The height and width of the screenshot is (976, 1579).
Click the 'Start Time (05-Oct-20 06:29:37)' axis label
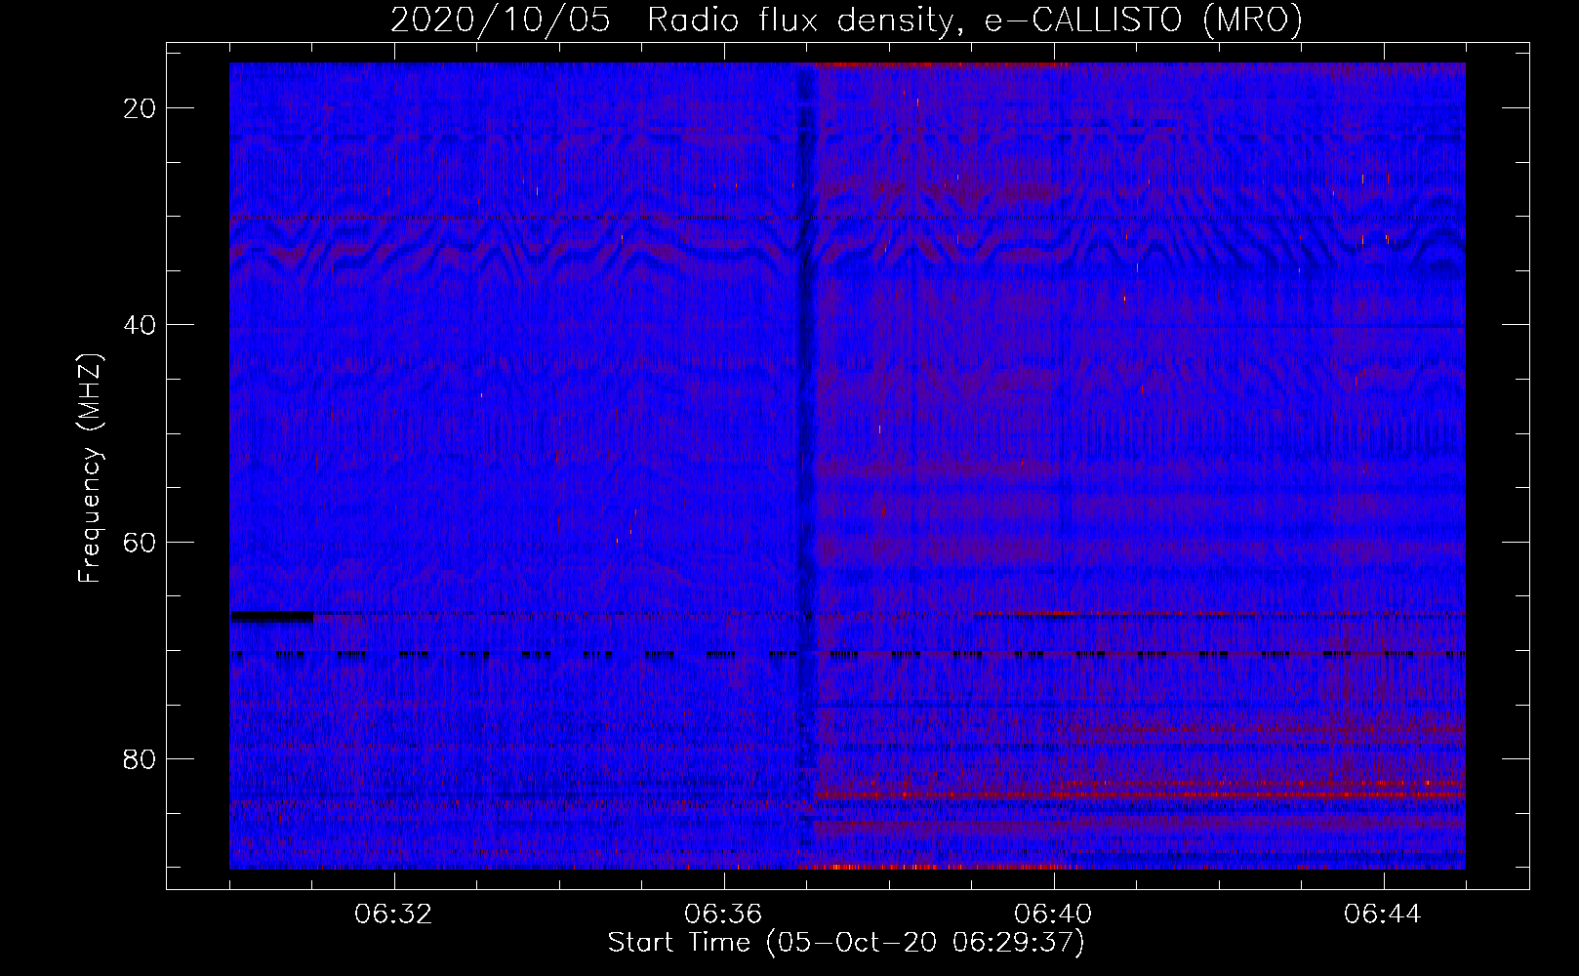(x=846, y=943)
